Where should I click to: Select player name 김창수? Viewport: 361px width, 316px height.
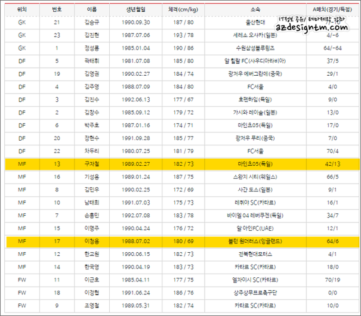coord(92,113)
